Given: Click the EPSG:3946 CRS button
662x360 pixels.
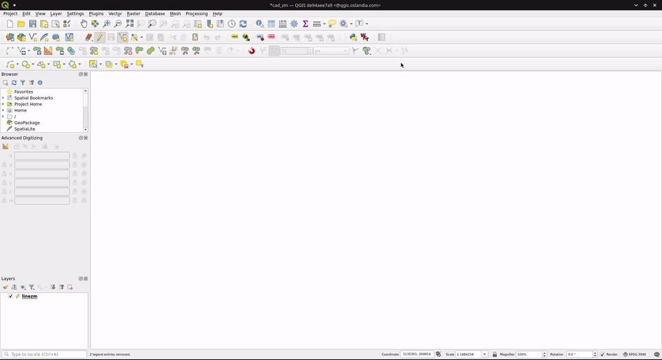Looking at the screenshot, I should (634, 354).
